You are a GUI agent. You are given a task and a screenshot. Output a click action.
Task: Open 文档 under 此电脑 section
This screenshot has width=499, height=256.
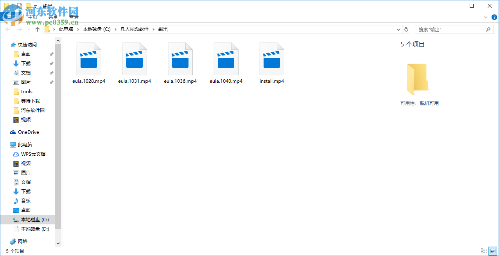[26, 182]
